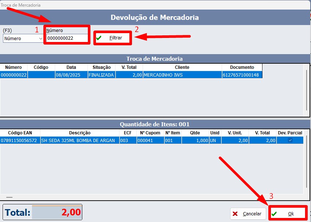Toggle the Dev. Parcial checkbox
This screenshot has width=311, height=222.
(x=290, y=140)
